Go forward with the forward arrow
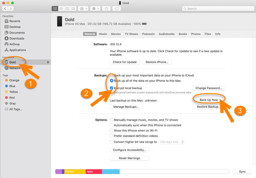The height and width of the screenshot is (178, 256). pyautogui.click(x=11, y=8)
